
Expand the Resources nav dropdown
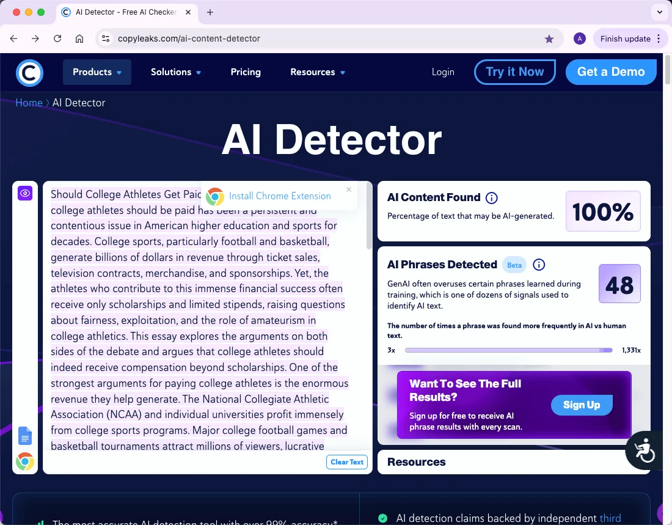(318, 72)
